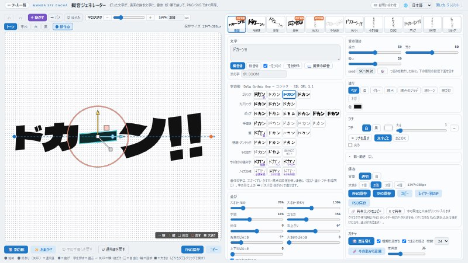
Task: Choose the ポップ style preset thumbnail
Action: (412, 24)
